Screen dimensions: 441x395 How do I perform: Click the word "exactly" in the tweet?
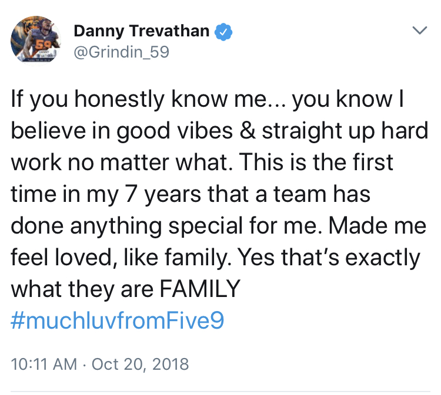tap(383, 259)
